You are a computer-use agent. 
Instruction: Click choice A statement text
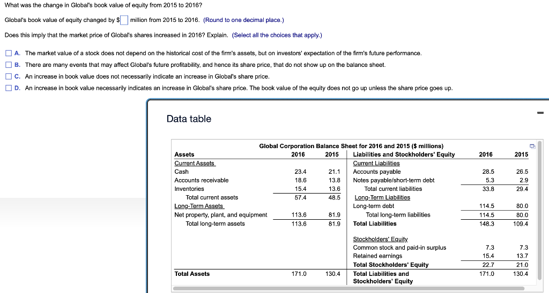coord(224,53)
